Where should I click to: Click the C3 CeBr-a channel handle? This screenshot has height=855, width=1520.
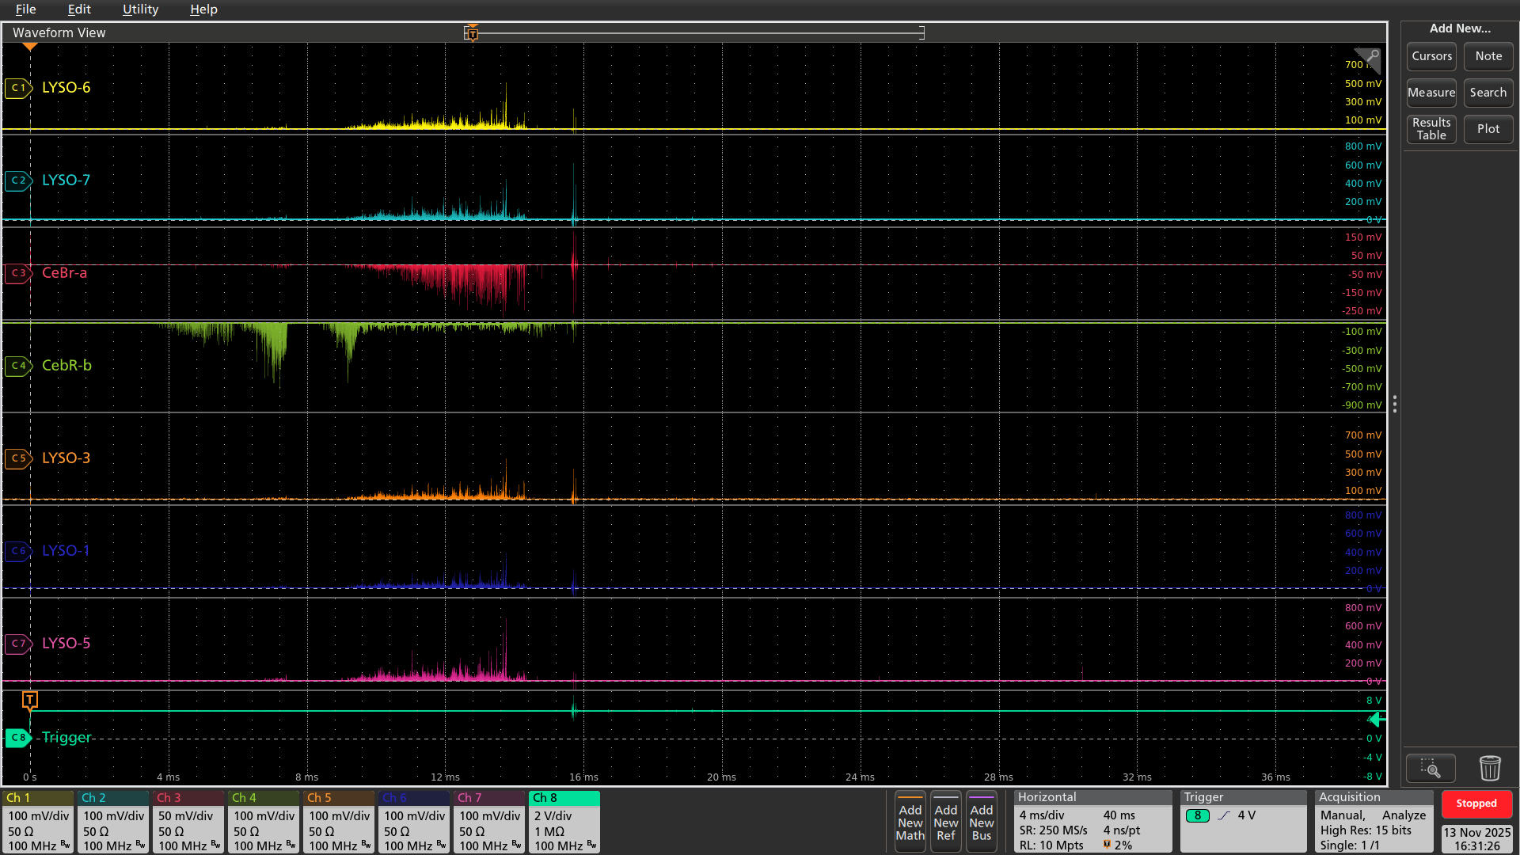coord(18,273)
